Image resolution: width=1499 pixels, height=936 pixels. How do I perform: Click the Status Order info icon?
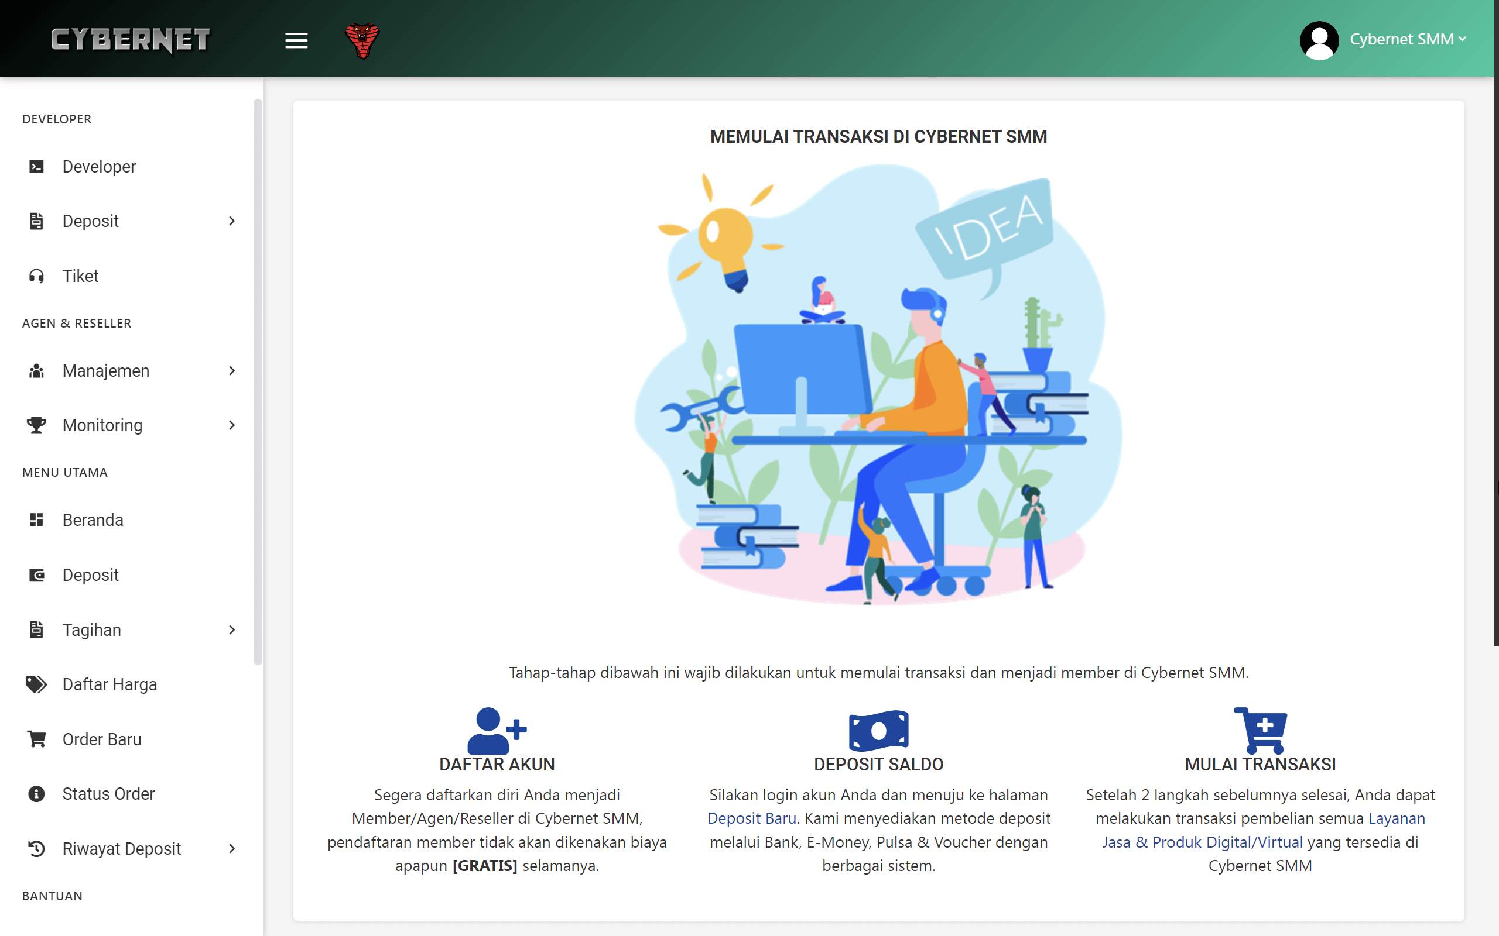point(35,793)
